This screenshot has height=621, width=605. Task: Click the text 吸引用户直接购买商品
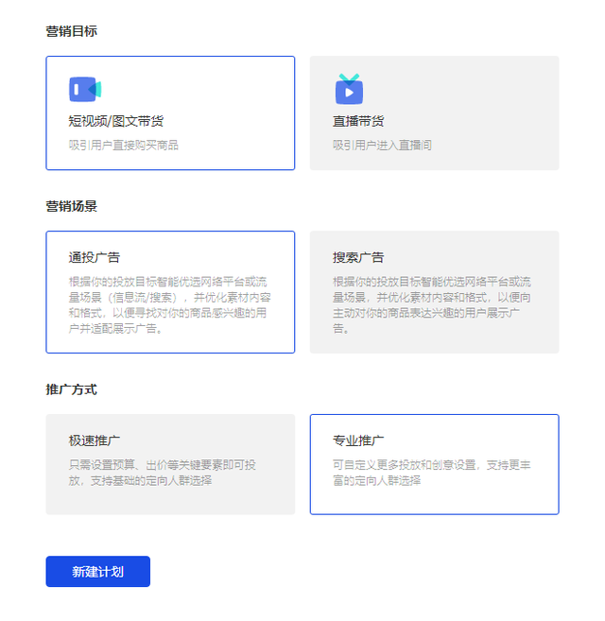124,146
